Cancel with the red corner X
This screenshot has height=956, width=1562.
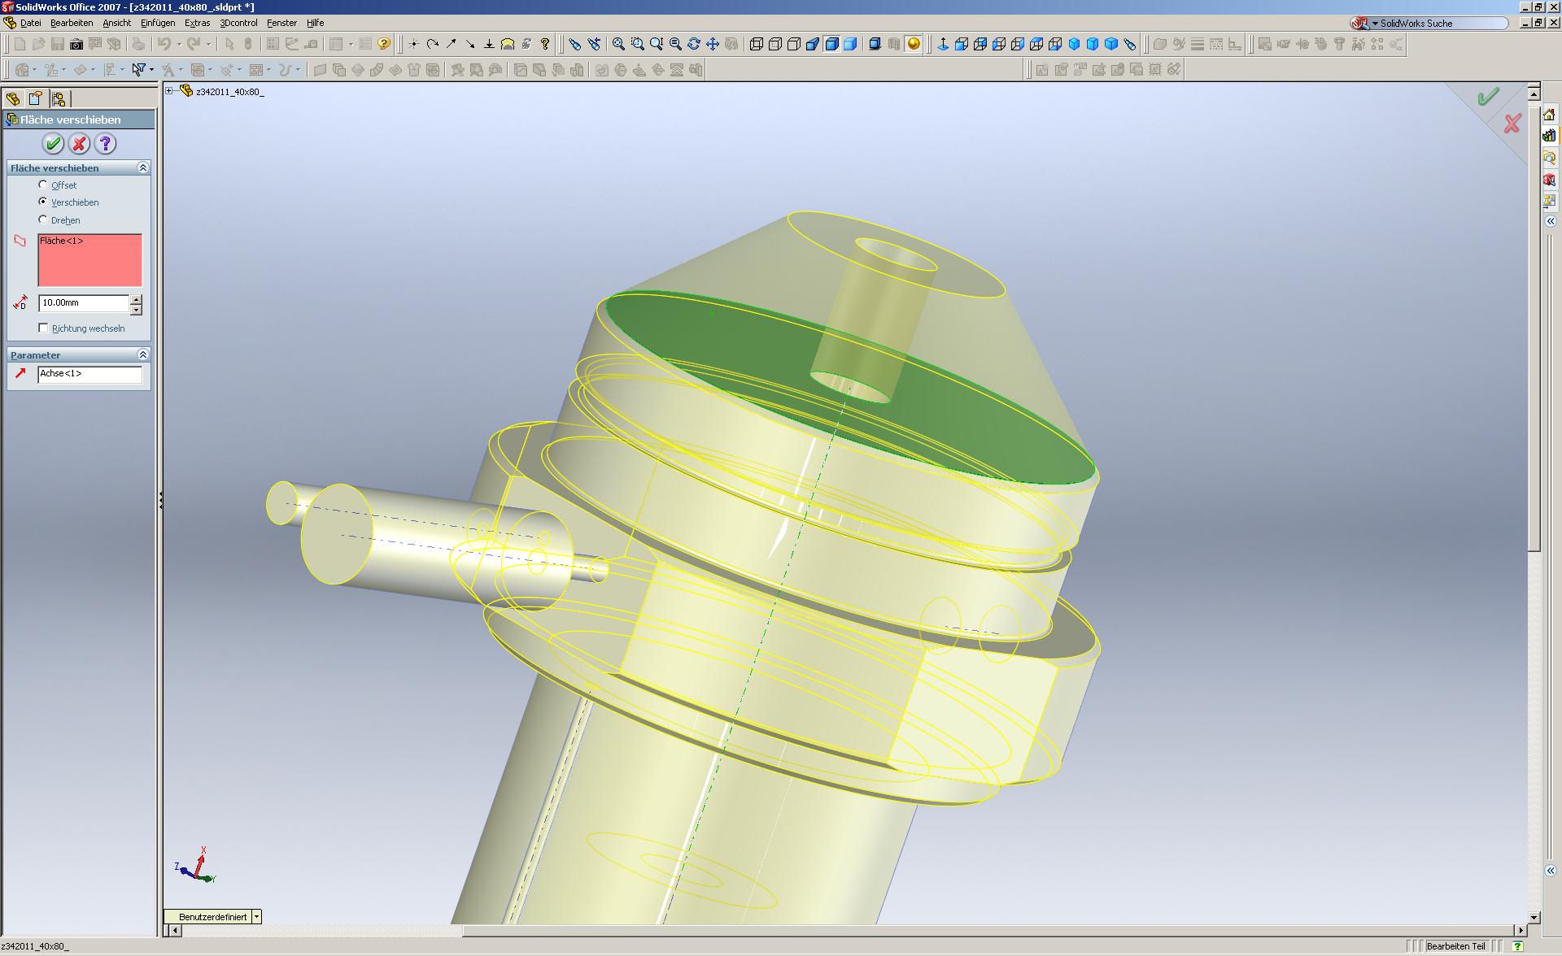pyautogui.click(x=1512, y=124)
